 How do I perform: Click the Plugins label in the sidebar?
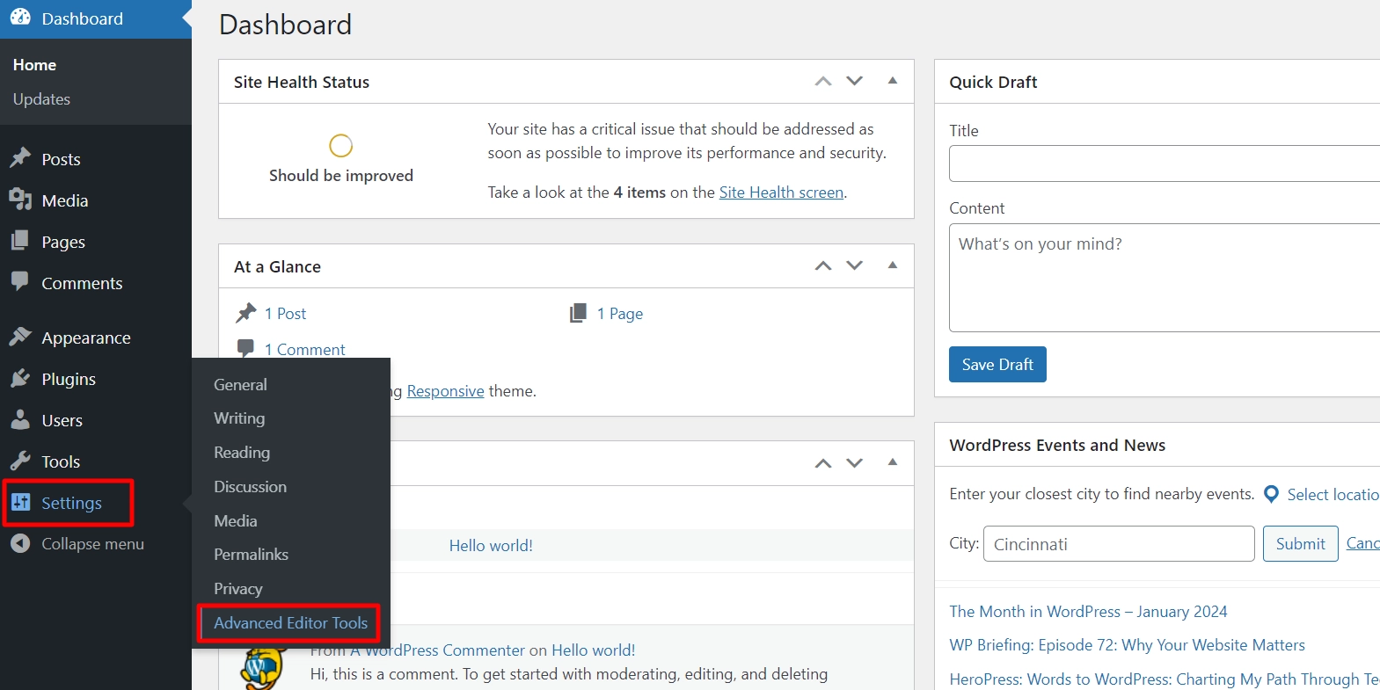coord(69,379)
